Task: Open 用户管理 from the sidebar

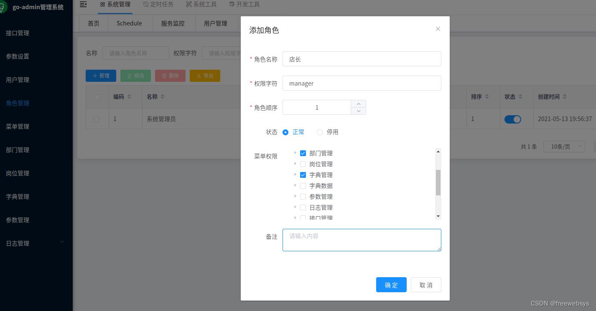Action: coord(18,80)
